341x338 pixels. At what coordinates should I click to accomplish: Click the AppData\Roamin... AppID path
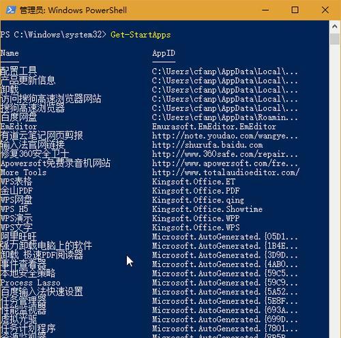(x=225, y=117)
